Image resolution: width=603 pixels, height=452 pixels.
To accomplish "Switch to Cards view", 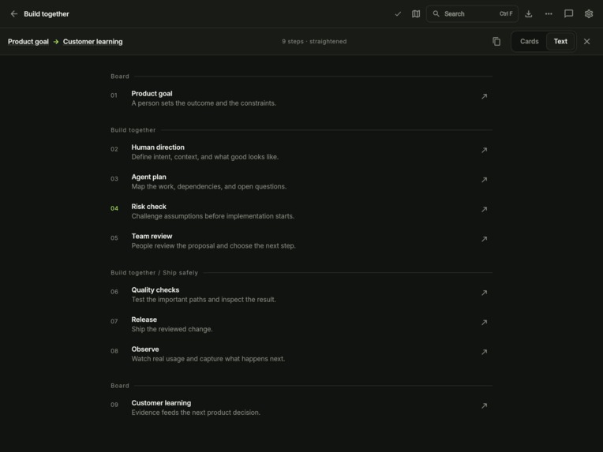I will (529, 41).
